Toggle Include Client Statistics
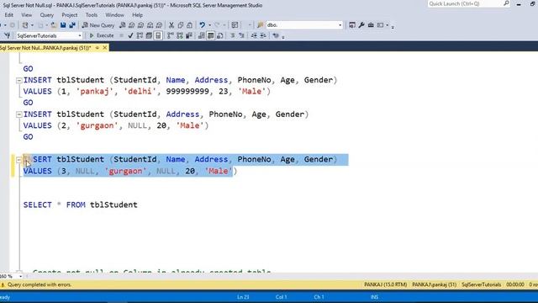 189,35
